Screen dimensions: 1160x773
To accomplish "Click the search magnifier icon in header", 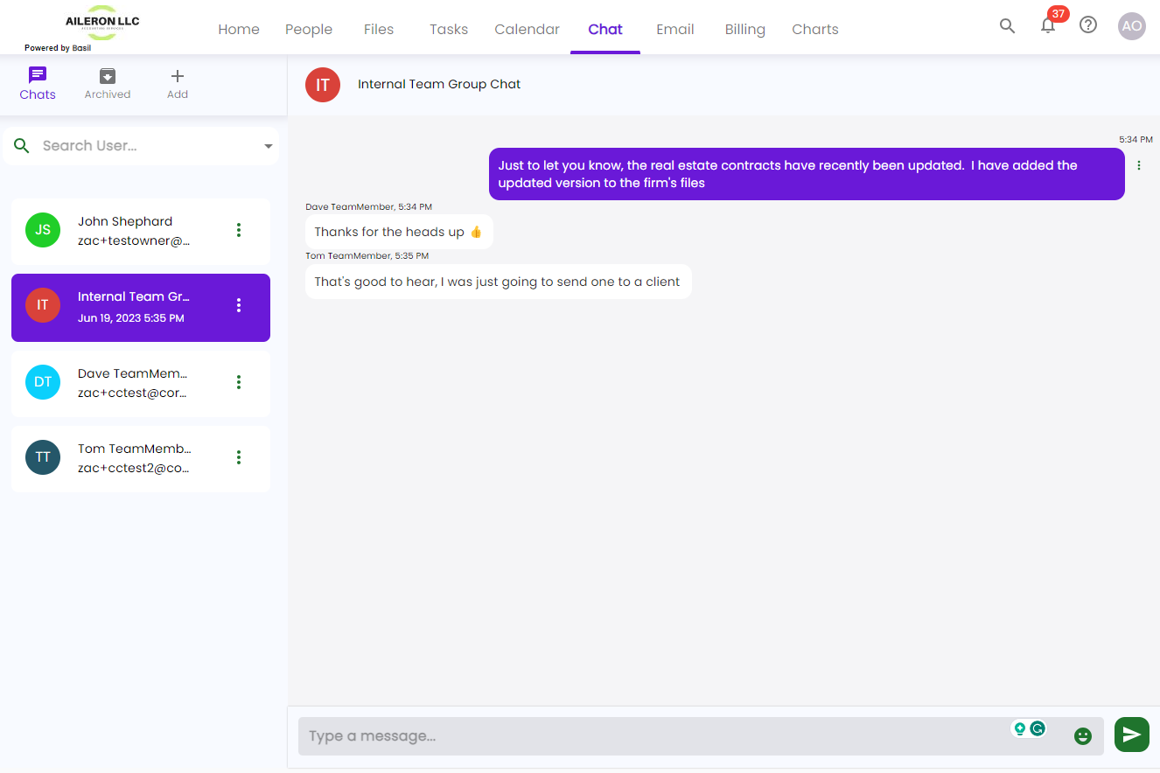I will point(1007,26).
